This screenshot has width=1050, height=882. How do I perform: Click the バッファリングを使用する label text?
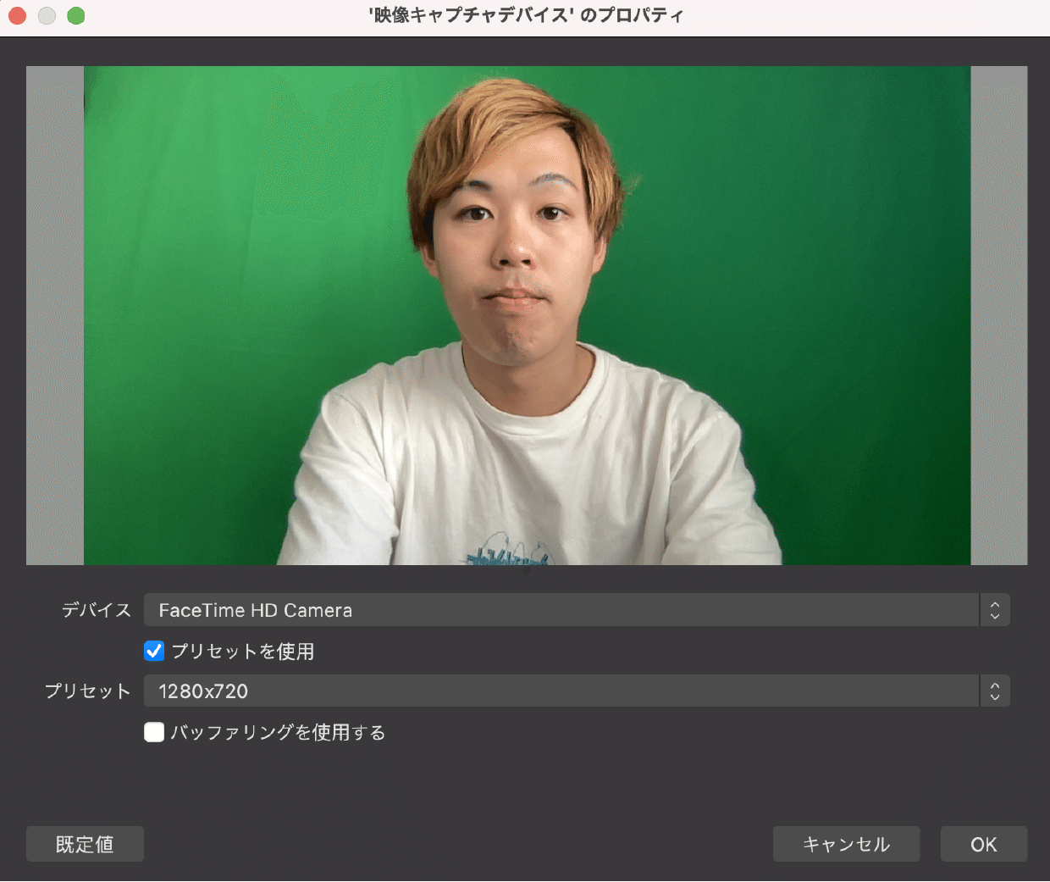277,732
